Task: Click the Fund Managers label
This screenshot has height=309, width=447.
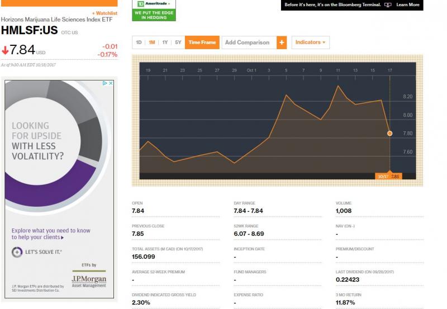Action: coord(250,272)
